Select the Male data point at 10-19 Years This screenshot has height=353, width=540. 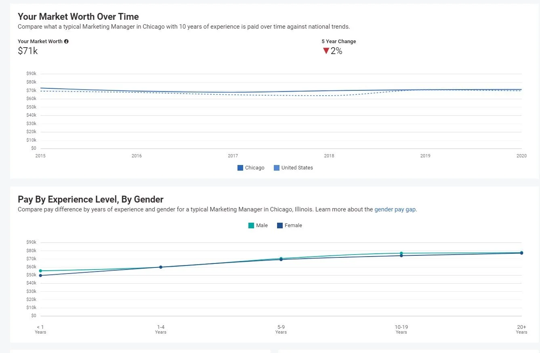pyautogui.click(x=401, y=253)
